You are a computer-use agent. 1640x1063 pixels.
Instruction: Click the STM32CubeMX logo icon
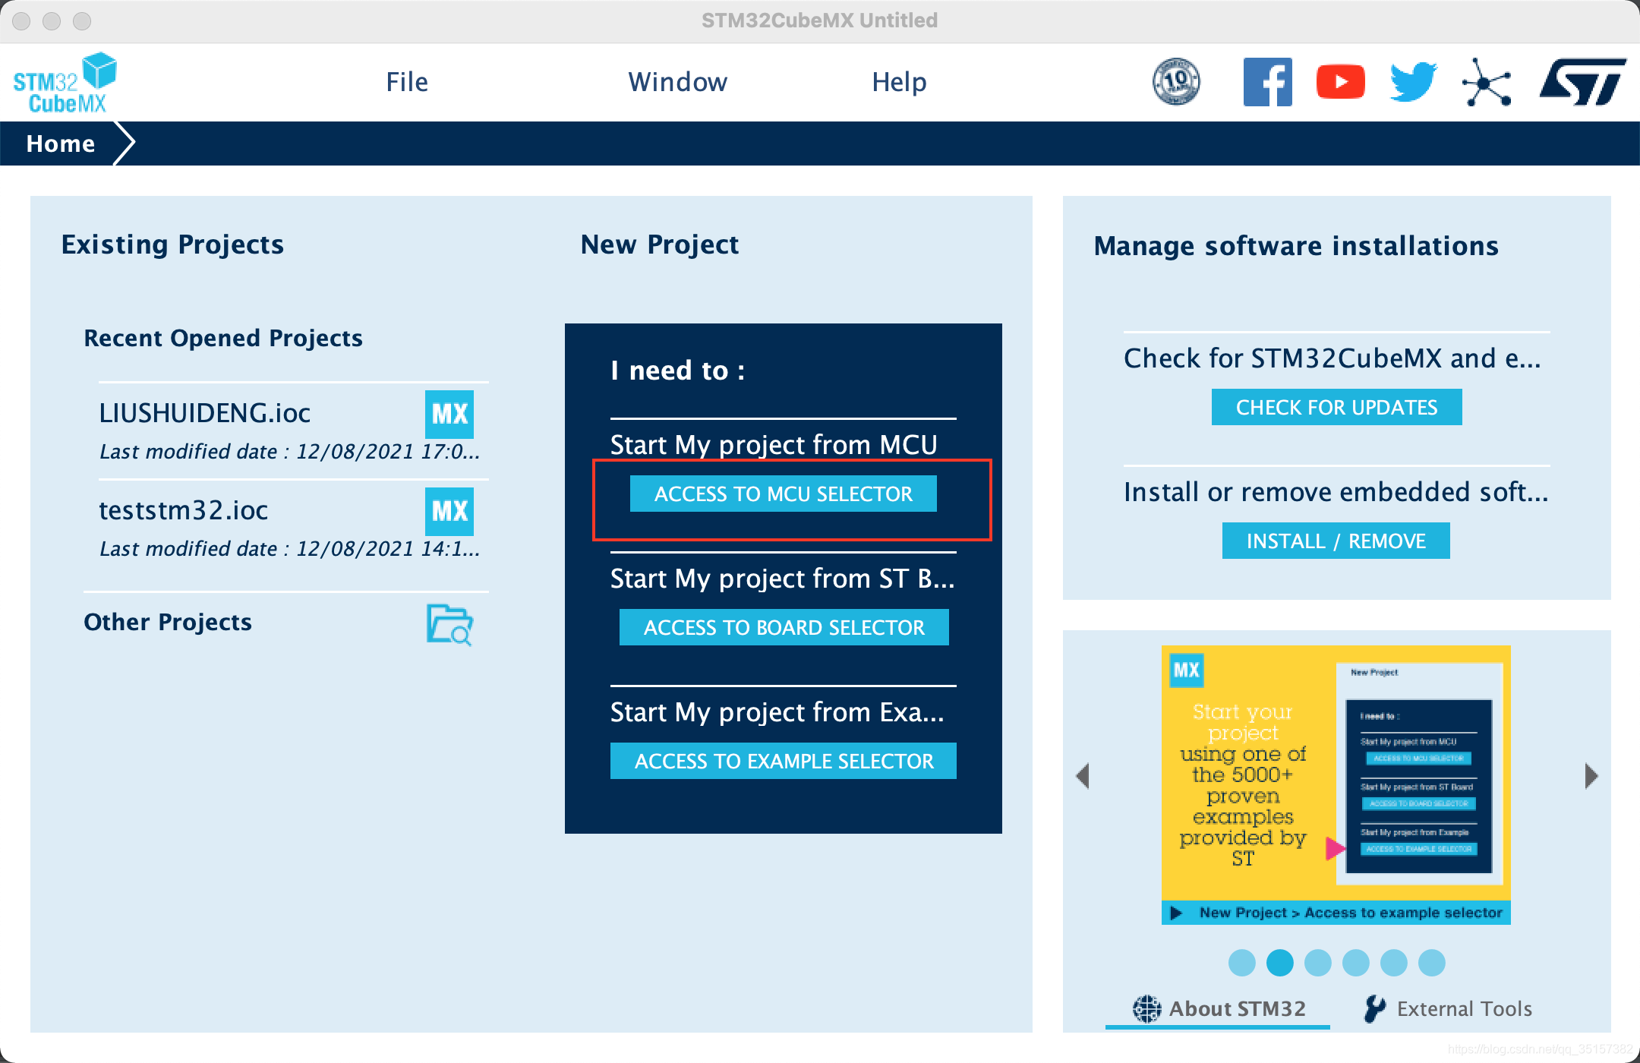(x=65, y=83)
